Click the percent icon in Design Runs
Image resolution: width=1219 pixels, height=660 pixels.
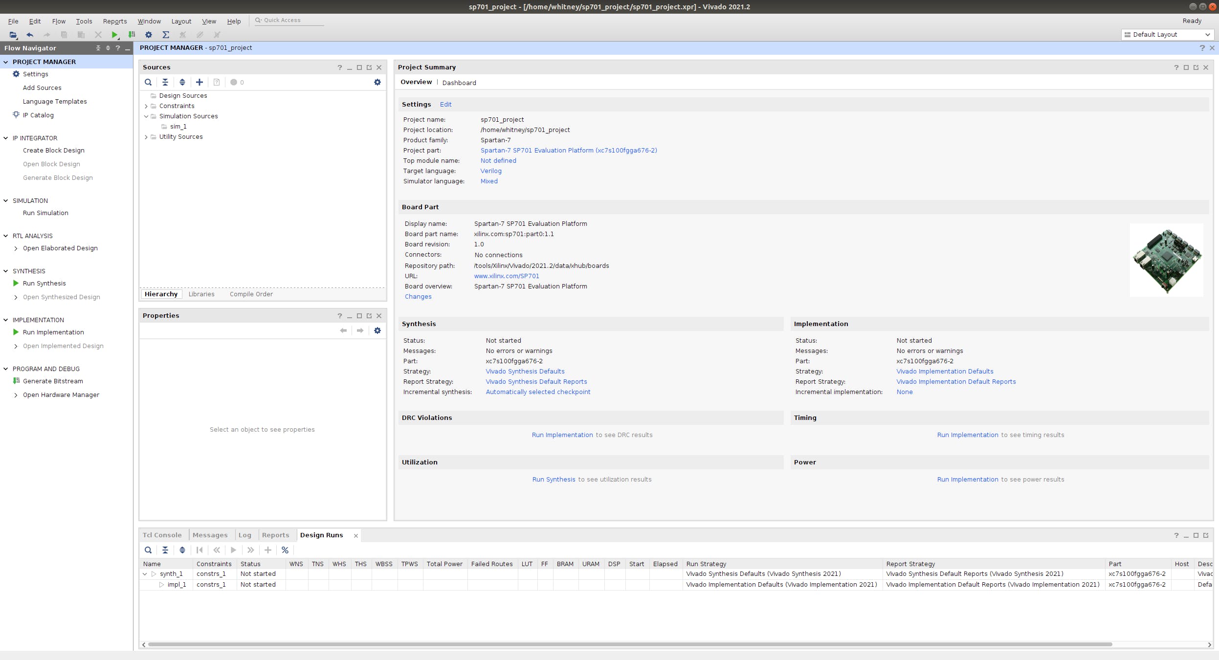(x=285, y=550)
